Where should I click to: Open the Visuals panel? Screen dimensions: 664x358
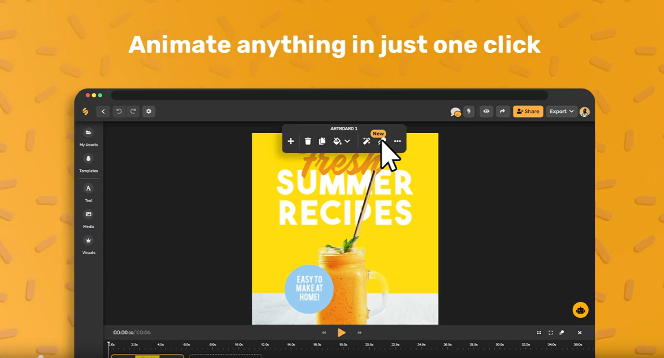point(88,241)
